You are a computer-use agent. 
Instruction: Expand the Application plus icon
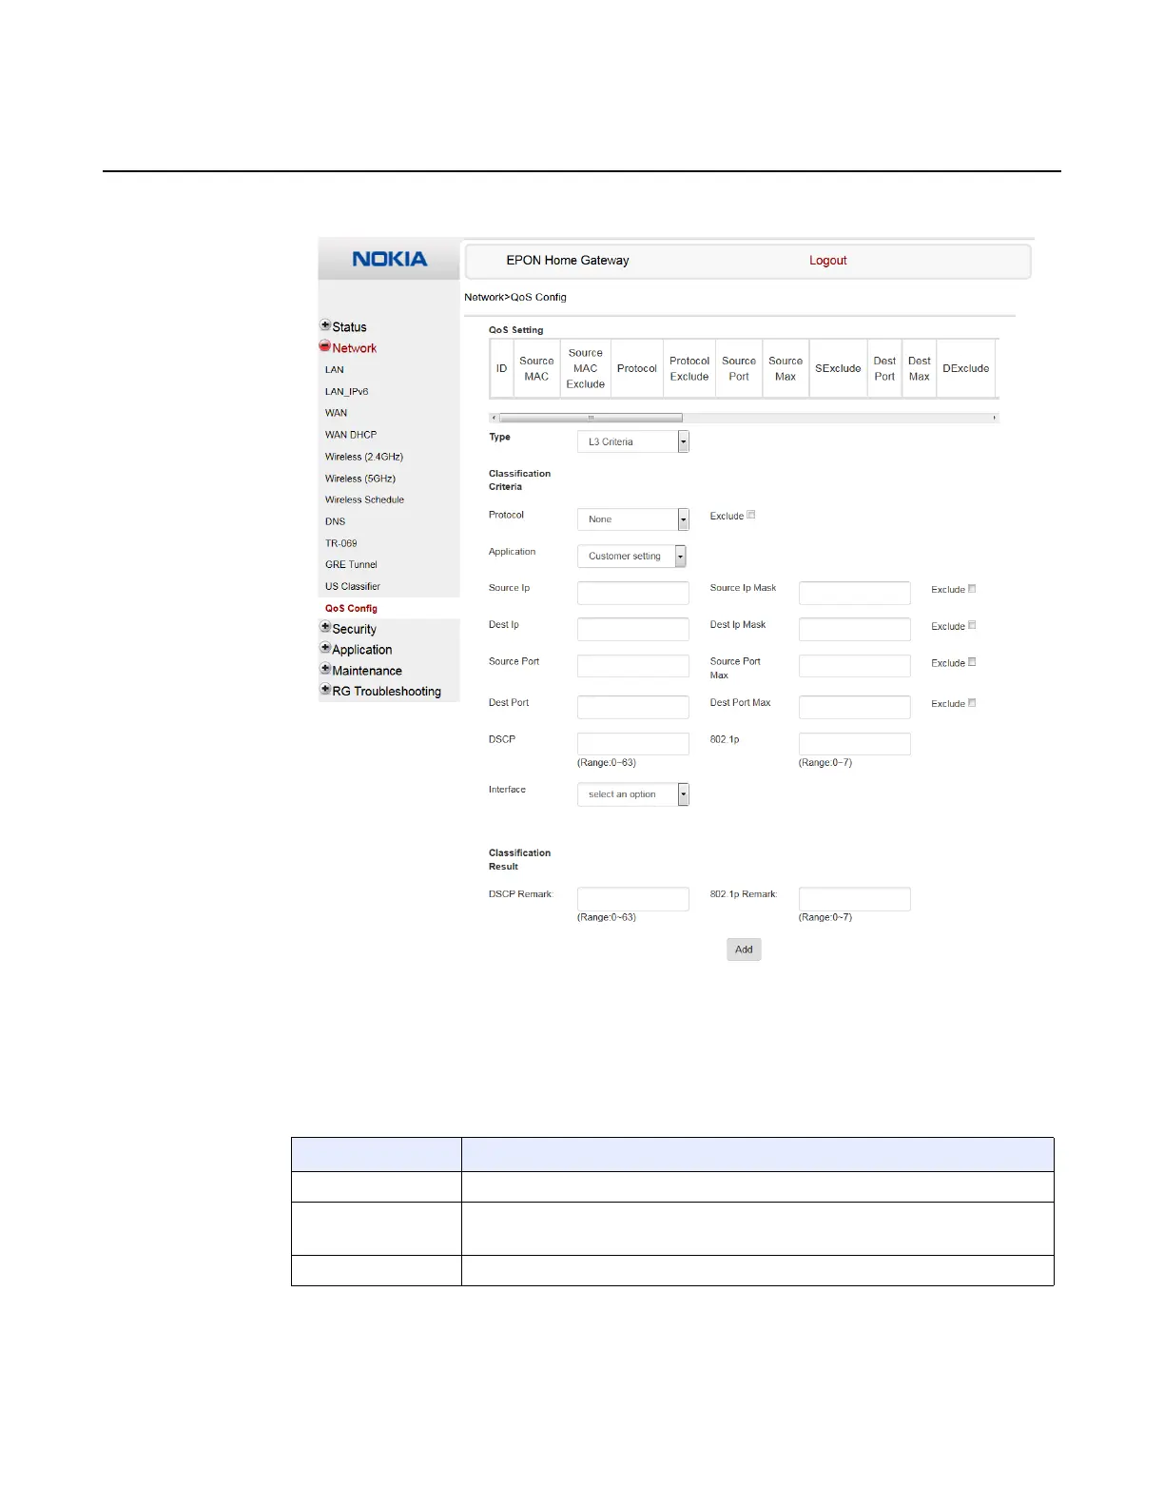click(325, 648)
